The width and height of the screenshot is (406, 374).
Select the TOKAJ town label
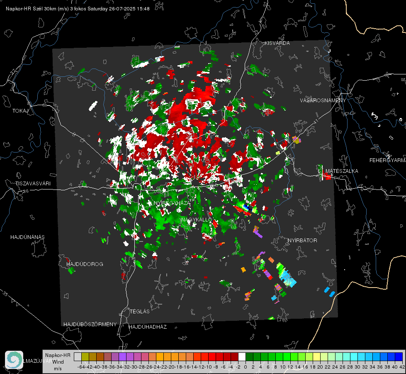20,111
